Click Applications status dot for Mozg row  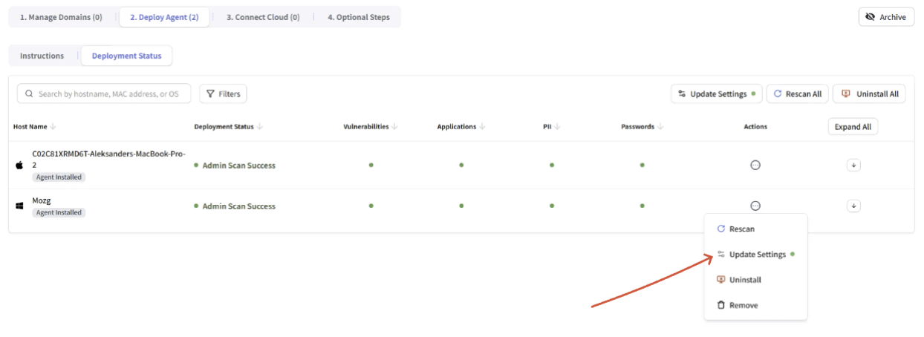coord(461,206)
